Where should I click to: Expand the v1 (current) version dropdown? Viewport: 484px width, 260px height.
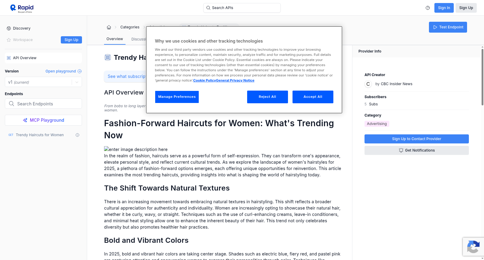point(43,82)
